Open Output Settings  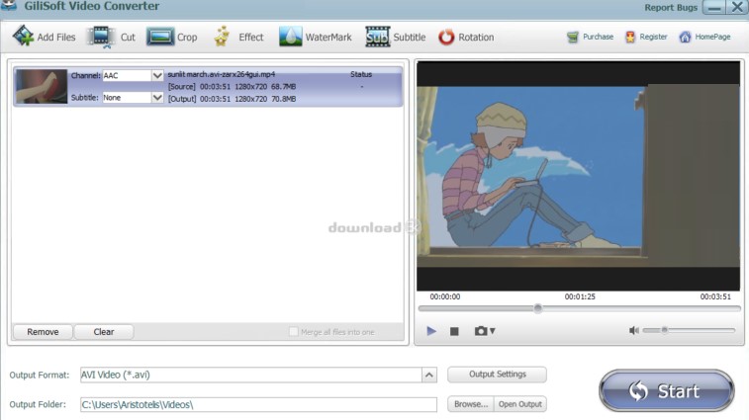pyautogui.click(x=498, y=375)
